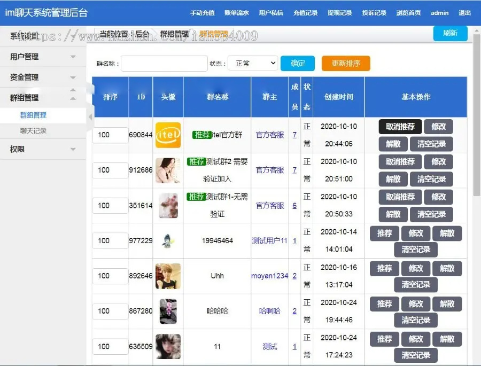Viewport: 481px width, 366px height.
Task: Collapse the 群组管理 sidebar section
Action: coord(43,97)
